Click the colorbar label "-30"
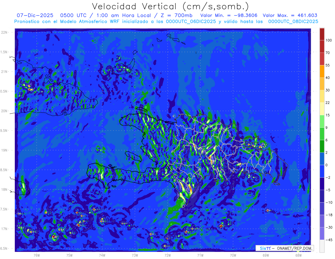This screenshot has height=259, width=335. click(329, 227)
